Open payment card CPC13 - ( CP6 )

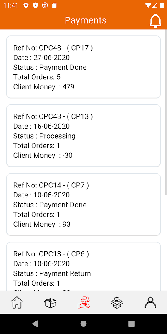(83, 266)
